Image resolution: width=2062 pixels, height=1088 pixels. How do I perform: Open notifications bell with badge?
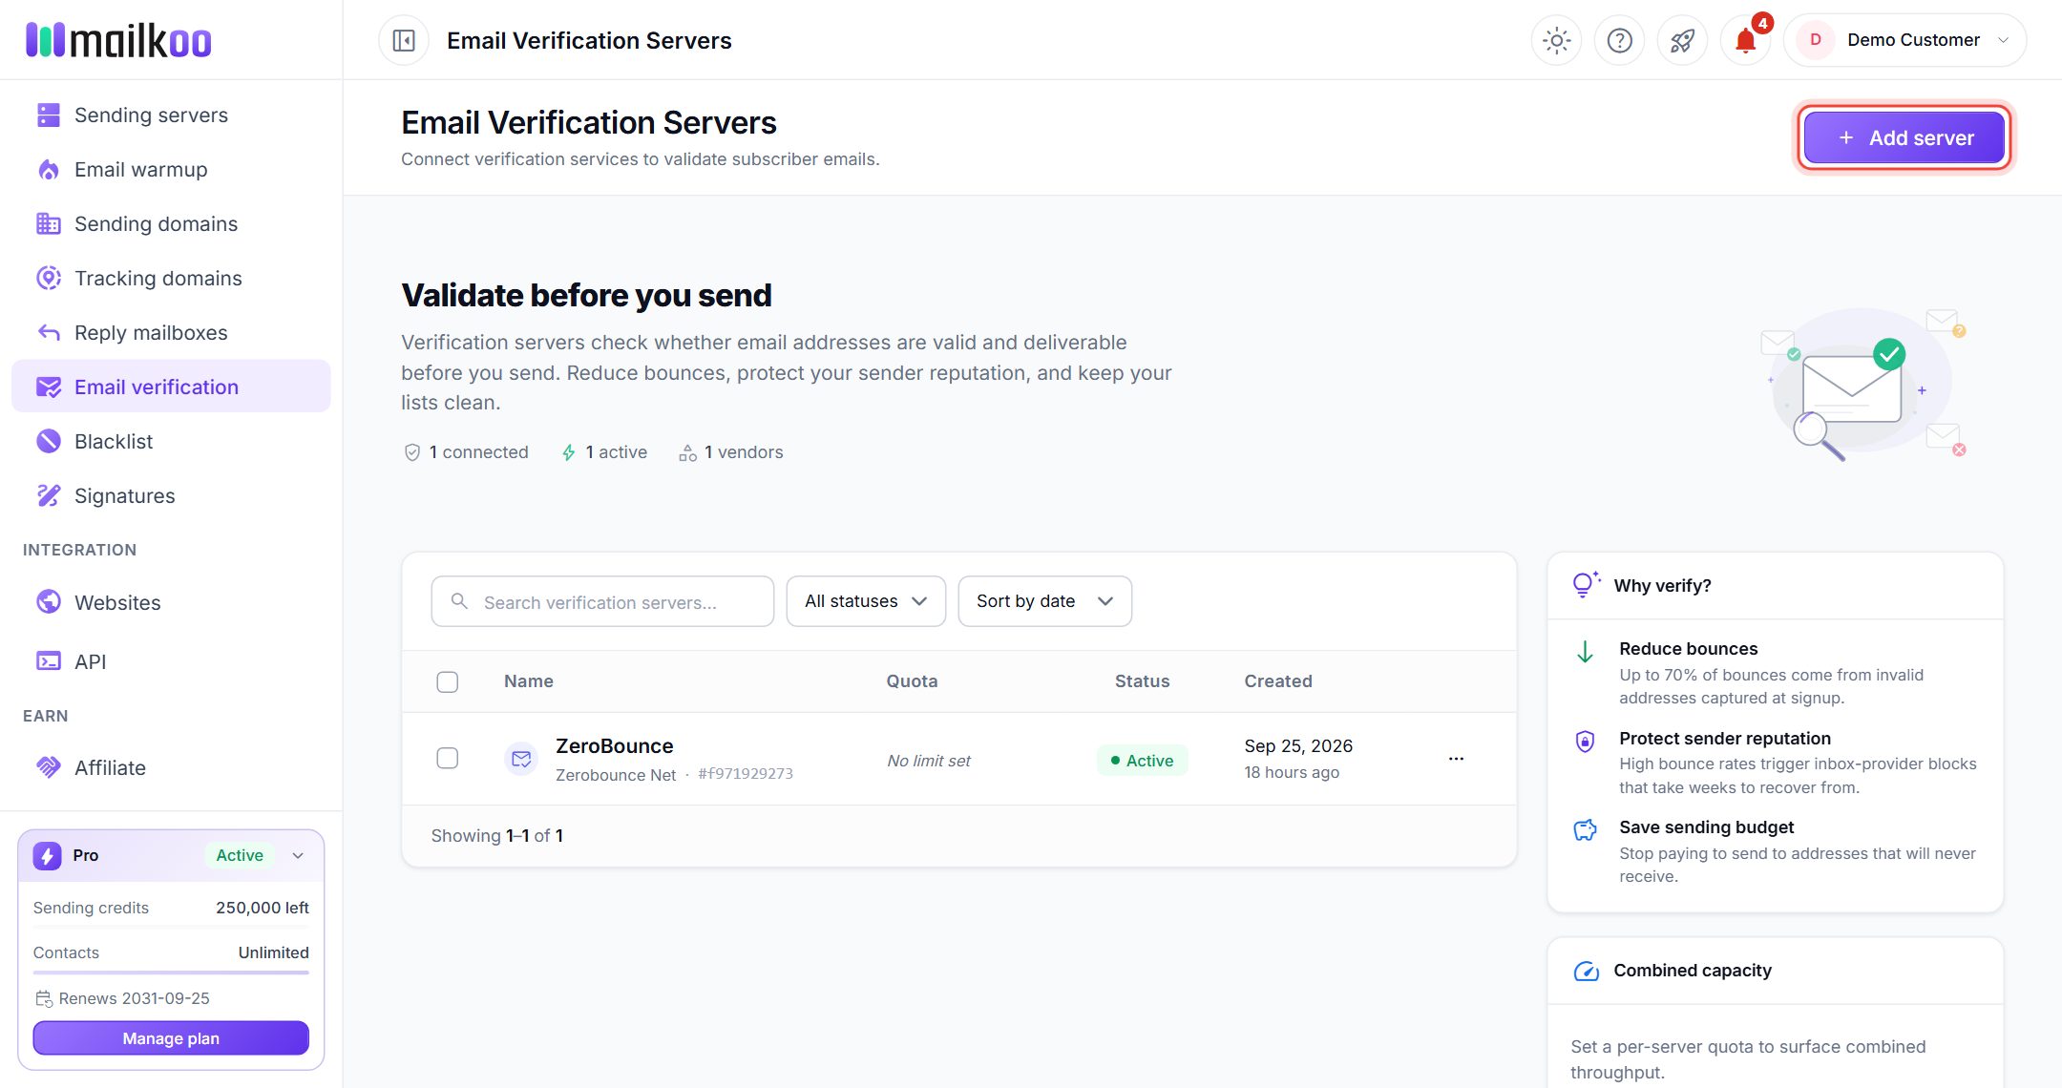[1745, 40]
